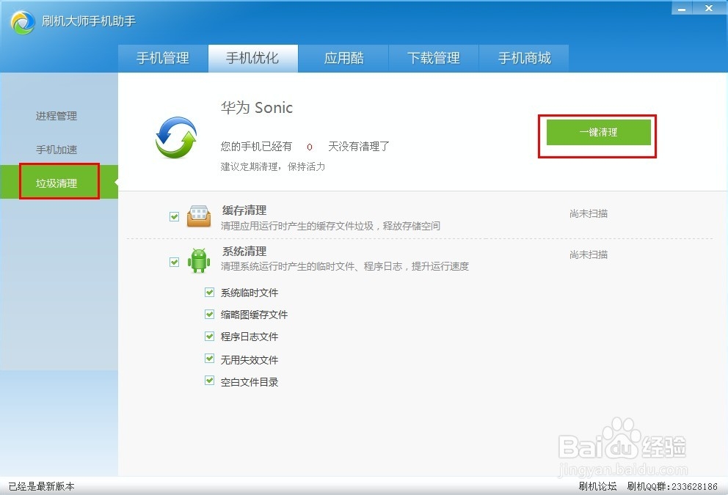
Task: Open the 应用酷 tab
Action: 343,59
